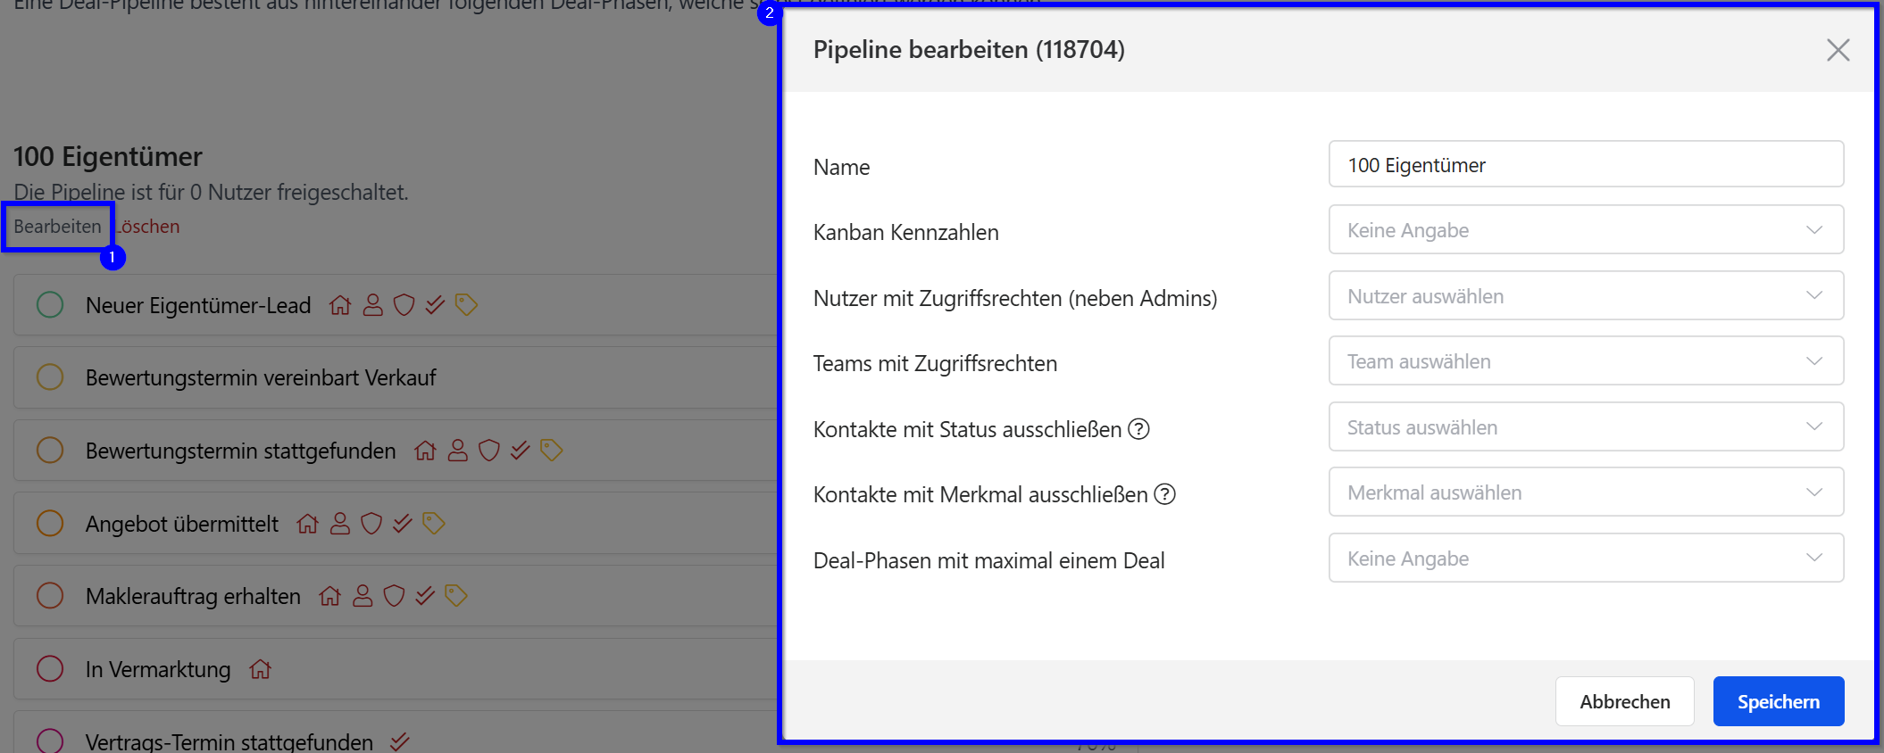Viewport: 1884px width, 753px height.
Task: Click person icon beside Bewertungstermin stattgefunden
Action: (458, 451)
